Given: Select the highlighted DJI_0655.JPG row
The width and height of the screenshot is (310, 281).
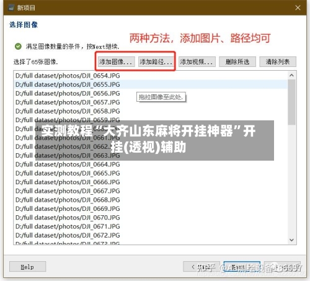Looking at the screenshot, I should (151, 84).
